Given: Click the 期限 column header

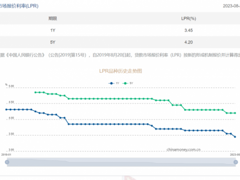Looking at the screenshot, I should click(x=52, y=18).
